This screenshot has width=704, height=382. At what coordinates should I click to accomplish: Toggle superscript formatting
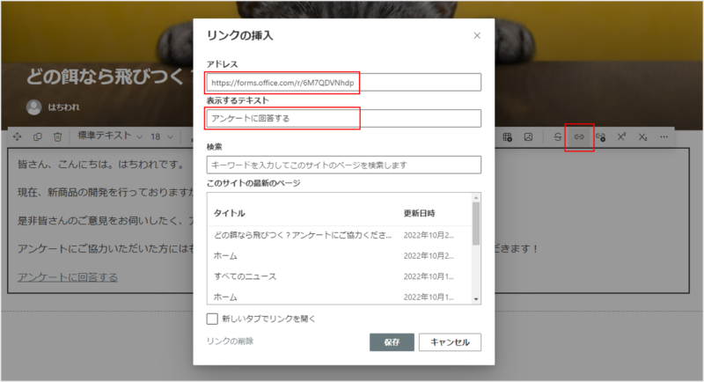[x=622, y=137]
